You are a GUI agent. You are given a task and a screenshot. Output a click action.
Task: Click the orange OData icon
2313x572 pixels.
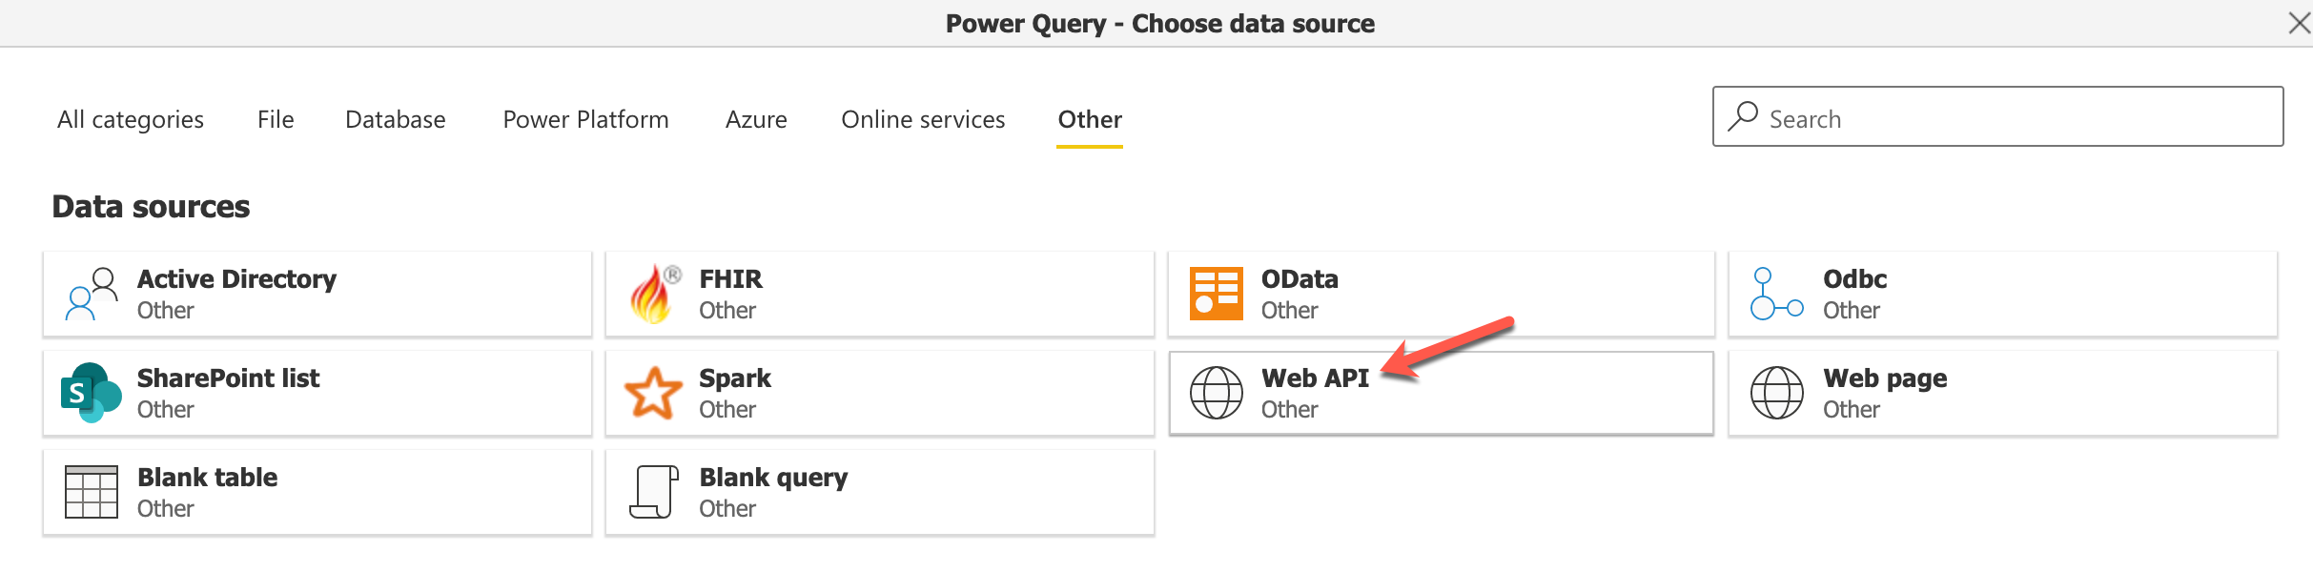pyautogui.click(x=1216, y=294)
